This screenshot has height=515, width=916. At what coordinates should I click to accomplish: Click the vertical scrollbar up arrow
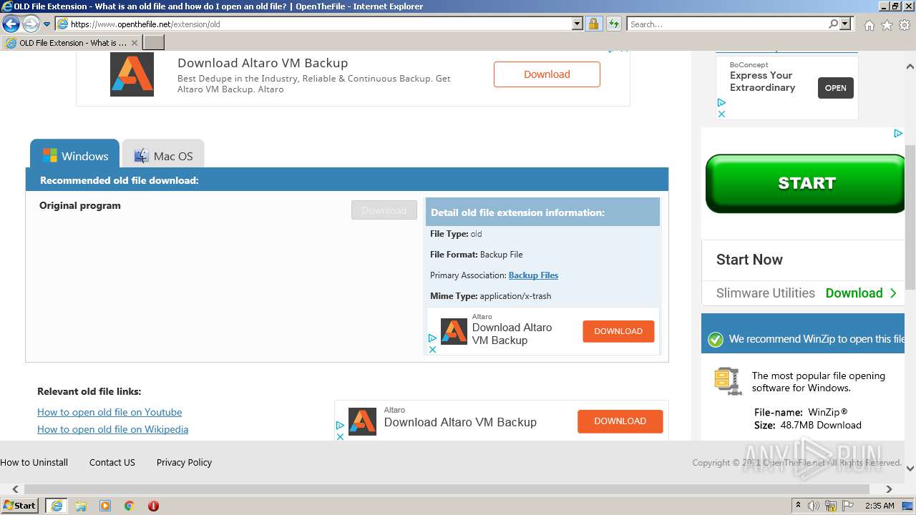coord(910,67)
